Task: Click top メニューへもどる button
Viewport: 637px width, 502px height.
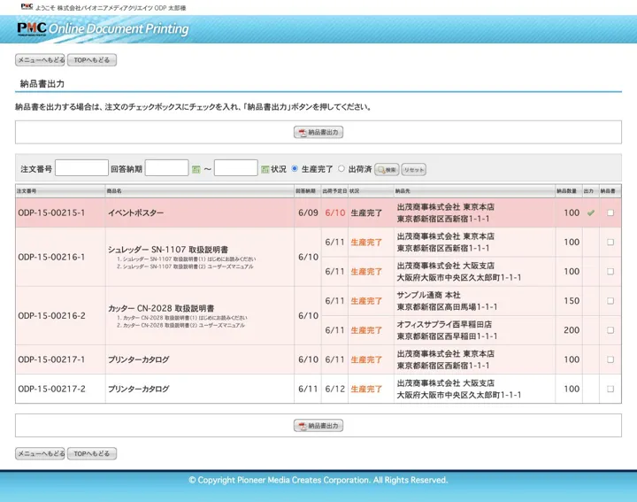Action: click(x=40, y=59)
